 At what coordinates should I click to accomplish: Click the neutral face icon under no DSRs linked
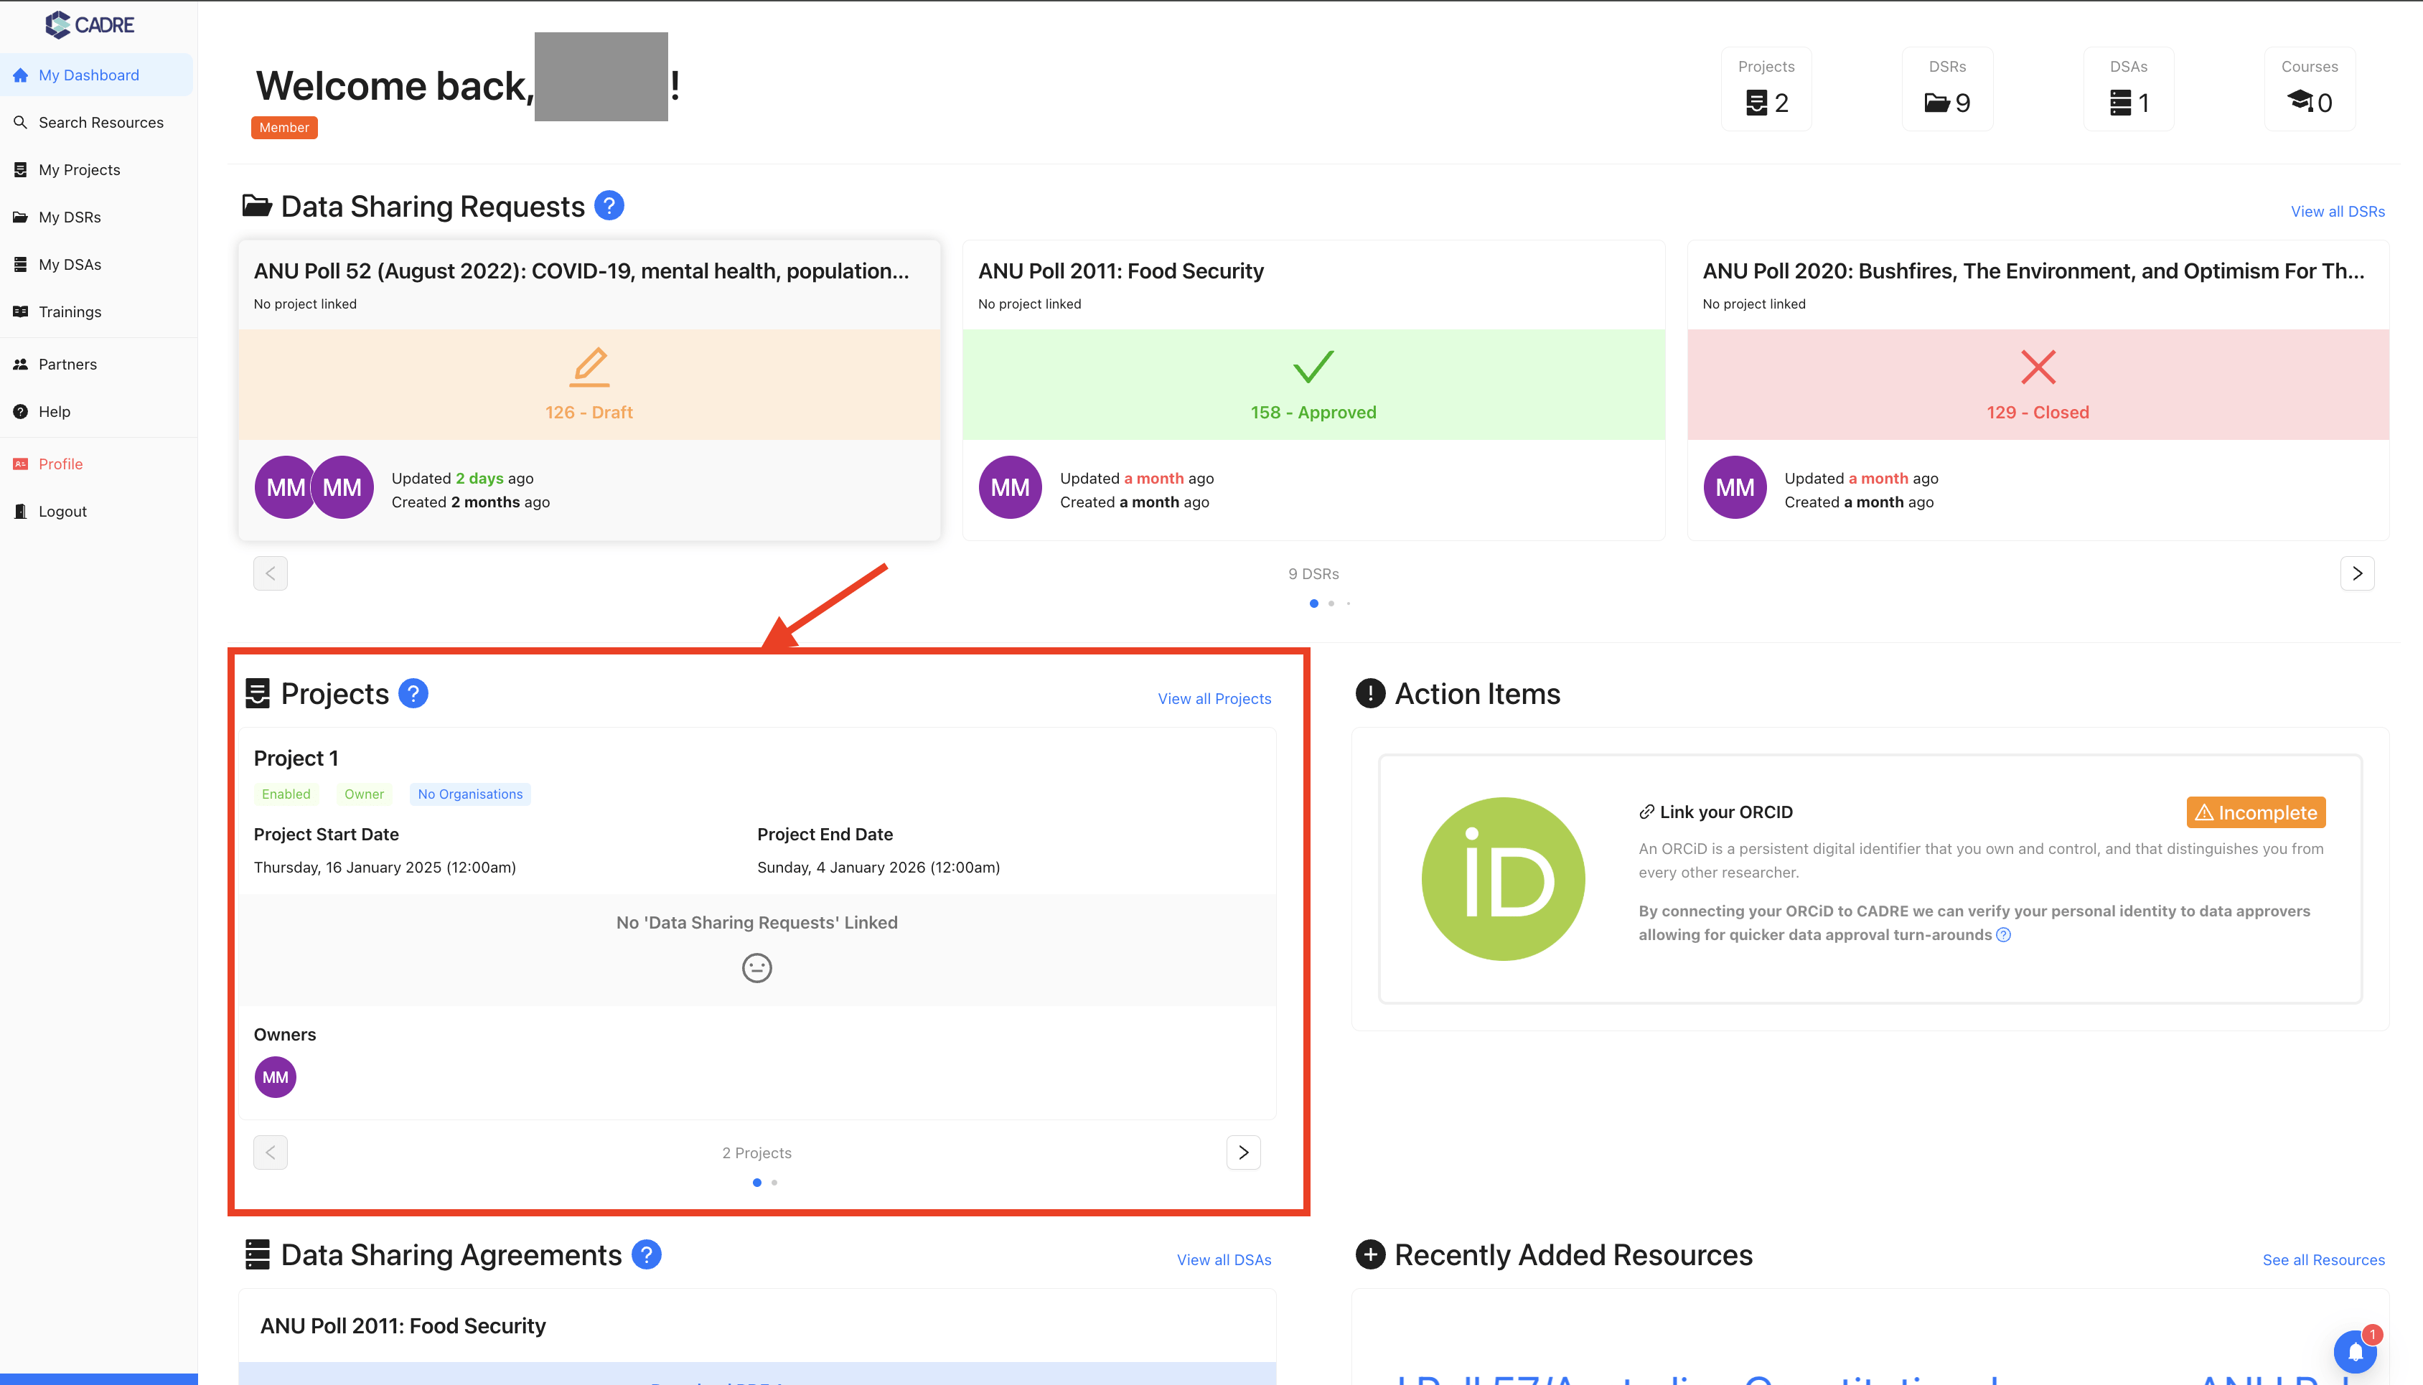click(x=756, y=968)
